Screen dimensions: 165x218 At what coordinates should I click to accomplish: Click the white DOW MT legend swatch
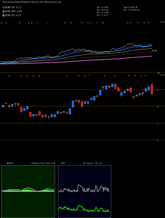point(3,12)
